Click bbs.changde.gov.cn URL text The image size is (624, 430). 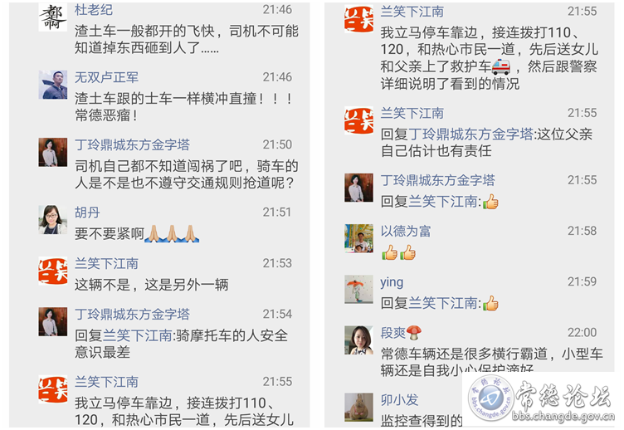pos(563,417)
